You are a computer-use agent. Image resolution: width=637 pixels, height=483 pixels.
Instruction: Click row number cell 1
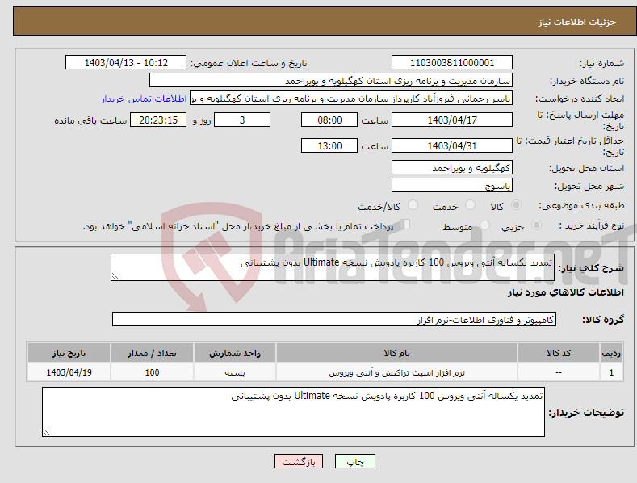(611, 372)
